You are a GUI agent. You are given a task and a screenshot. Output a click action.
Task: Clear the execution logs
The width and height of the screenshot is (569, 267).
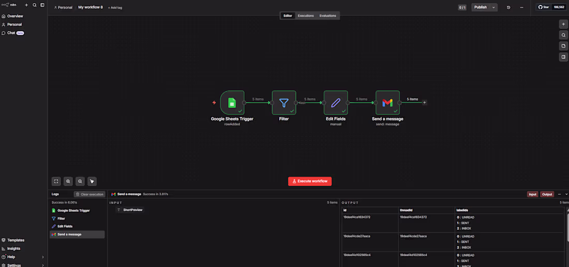[x=89, y=194]
